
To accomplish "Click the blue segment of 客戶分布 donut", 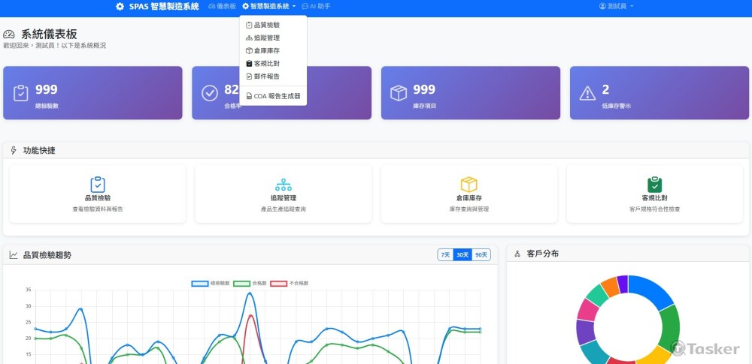I will pos(654,291).
